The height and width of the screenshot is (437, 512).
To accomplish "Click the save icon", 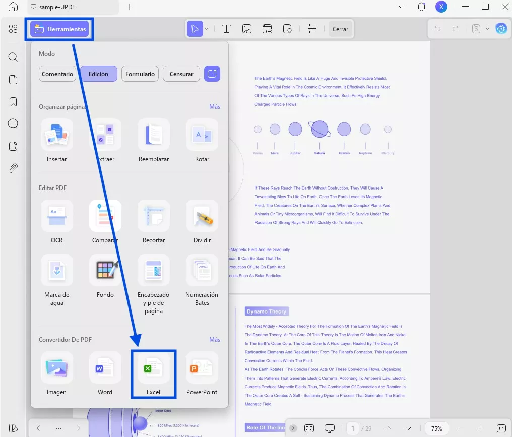I will [476, 29].
